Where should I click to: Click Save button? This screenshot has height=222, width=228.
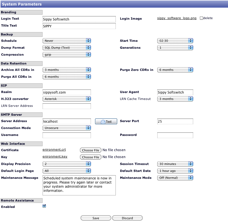click(x=96, y=218)
